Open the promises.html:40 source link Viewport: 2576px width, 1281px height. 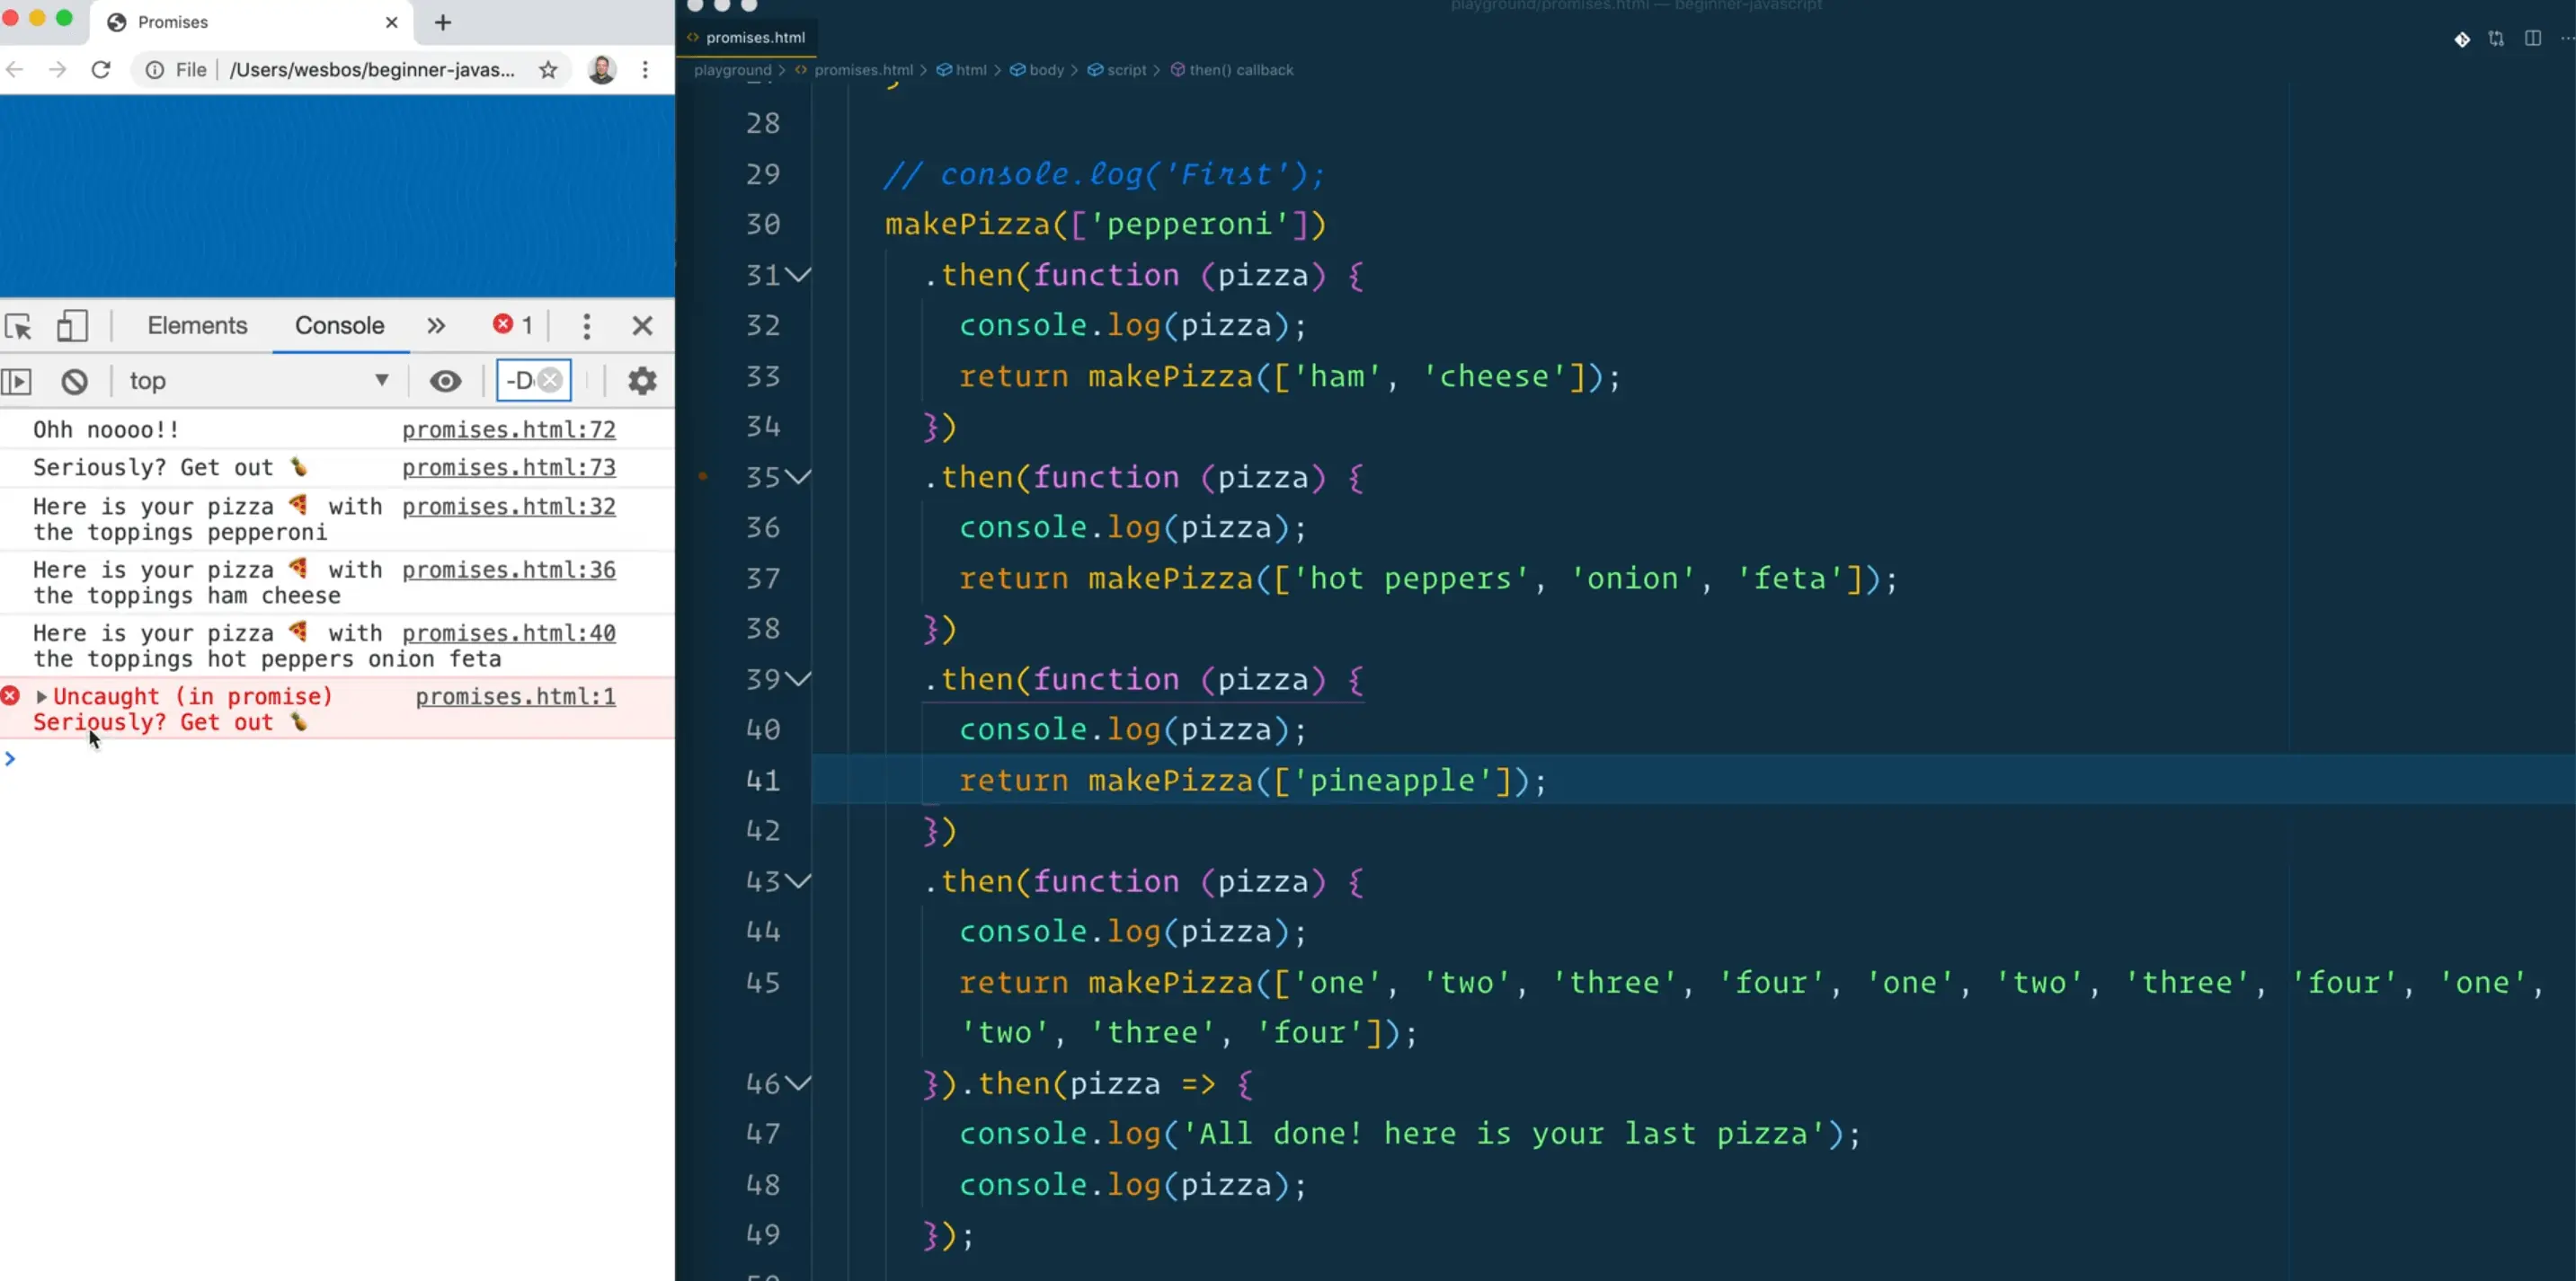(508, 633)
